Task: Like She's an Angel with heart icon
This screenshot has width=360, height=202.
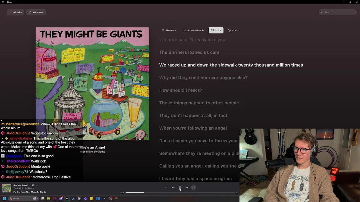Action: [33, 185]
